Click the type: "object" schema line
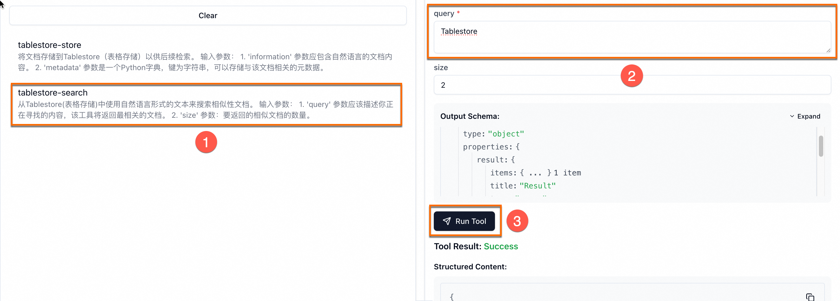The height and width of the screenshot is (301, 840). pos(493,134)
